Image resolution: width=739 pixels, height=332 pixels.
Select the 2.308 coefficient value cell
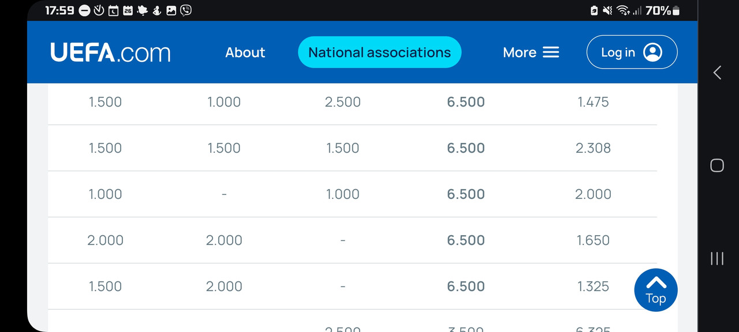593,148
